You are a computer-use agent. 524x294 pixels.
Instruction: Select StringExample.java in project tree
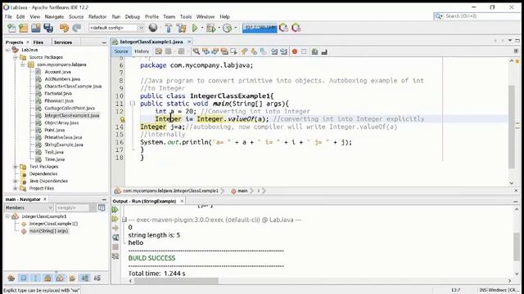click(x=64, y=145)
